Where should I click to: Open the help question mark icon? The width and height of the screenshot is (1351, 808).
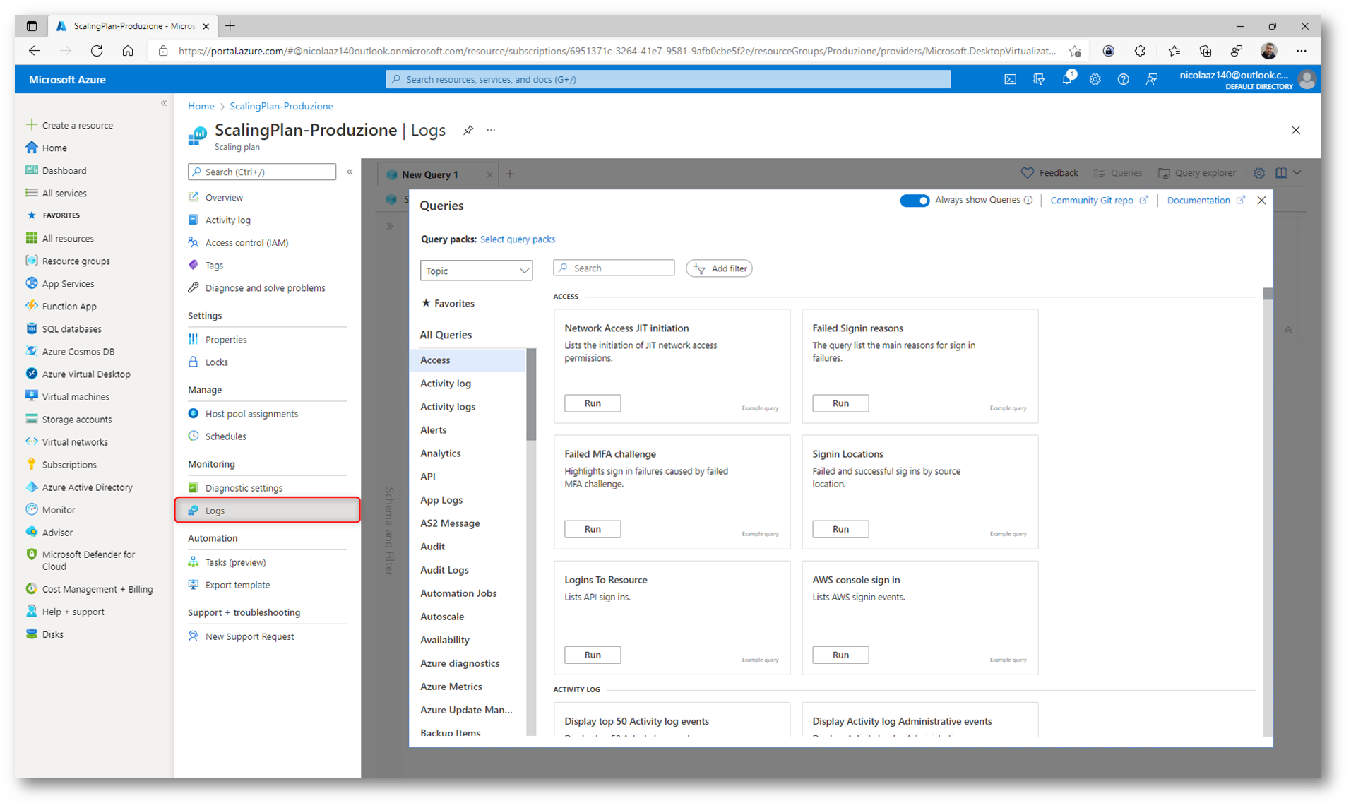coord(1123,79)
